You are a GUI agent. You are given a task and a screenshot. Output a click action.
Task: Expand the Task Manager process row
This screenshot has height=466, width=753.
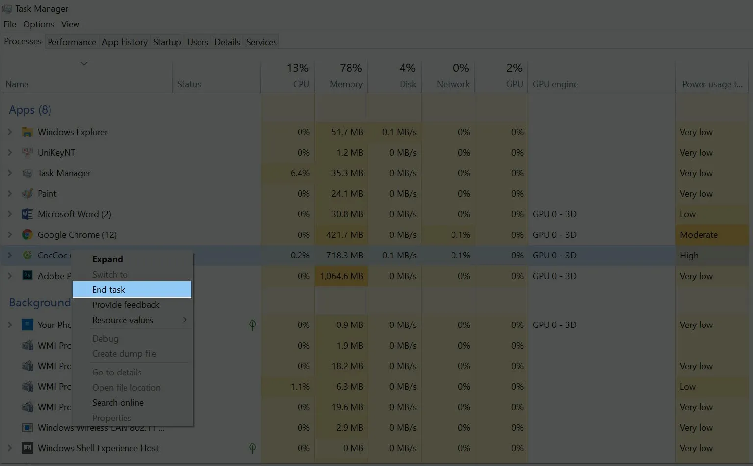pyautogui.click(x=9, y=173)
